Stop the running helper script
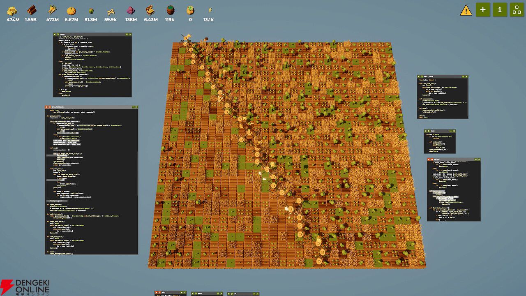The width and height of the screenshot is (526, 296). (x=429, y=160)
